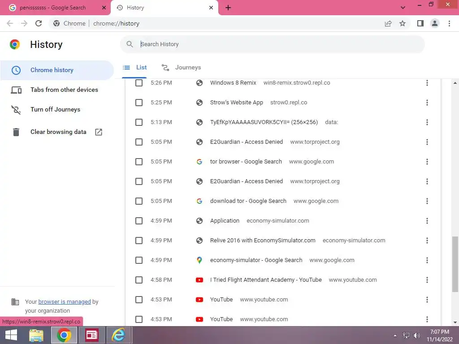
Task: Open Internet Explorer from taskbar
Action: [118, 335]
